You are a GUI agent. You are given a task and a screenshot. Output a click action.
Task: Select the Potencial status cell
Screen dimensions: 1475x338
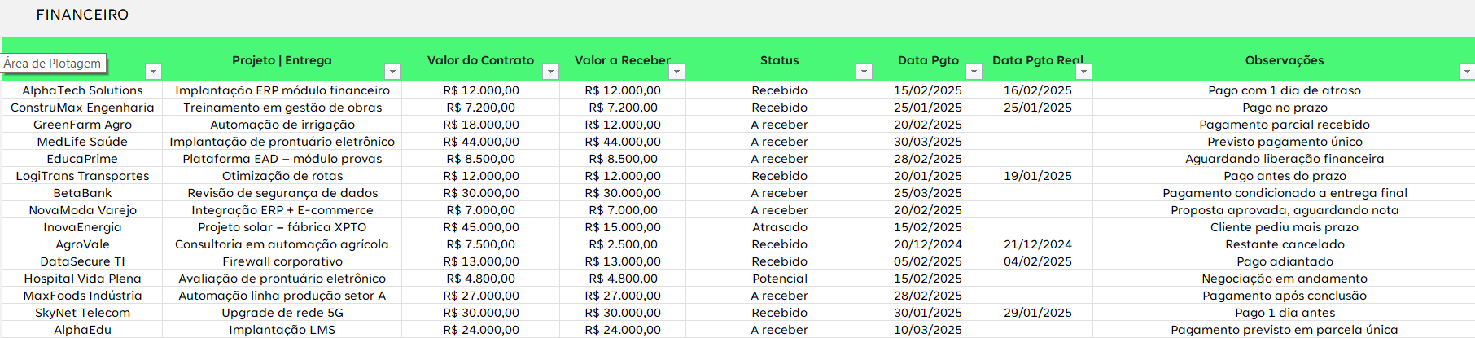point(779,279)
